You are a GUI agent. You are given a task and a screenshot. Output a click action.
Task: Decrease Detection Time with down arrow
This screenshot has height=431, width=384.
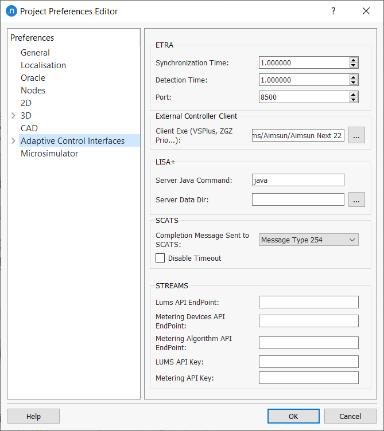click(354, 83)
